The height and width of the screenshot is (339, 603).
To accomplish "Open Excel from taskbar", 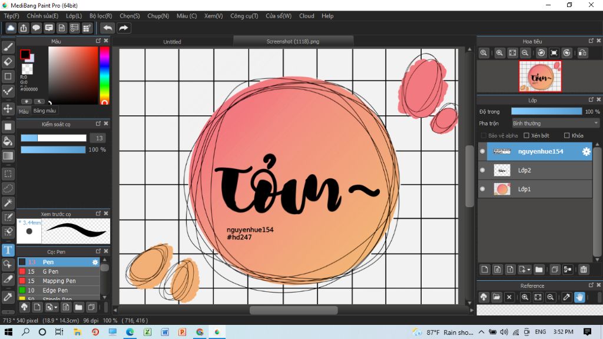I will pos(147,332).
